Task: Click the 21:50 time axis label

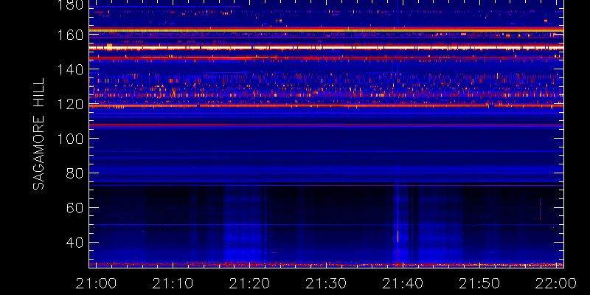Action: pyautogui.click(x=479, y=283)
